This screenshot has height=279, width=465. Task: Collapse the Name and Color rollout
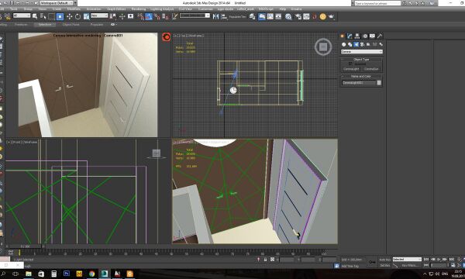click(361, 76)
